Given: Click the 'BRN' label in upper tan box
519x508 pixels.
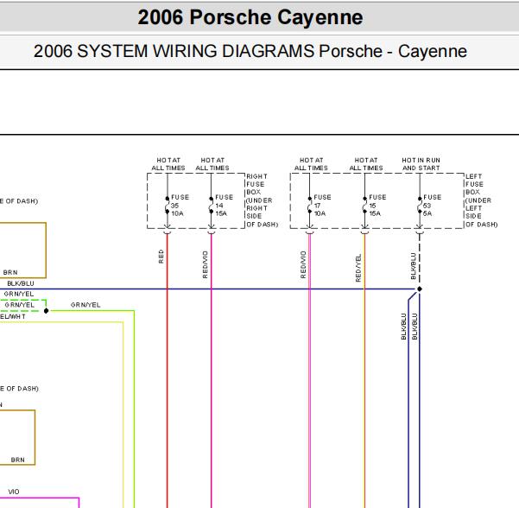Looking at the screenshot, I should (10, 272).
